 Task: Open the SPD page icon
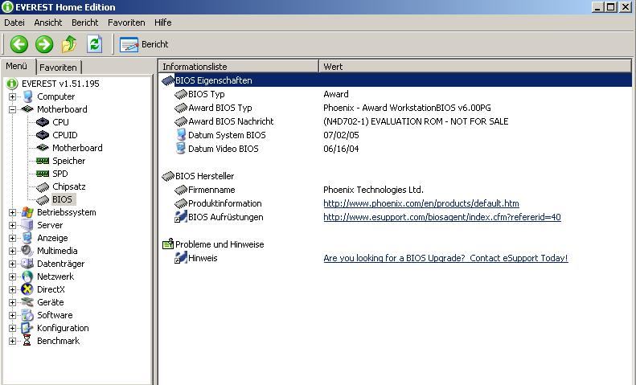(42, 174)
